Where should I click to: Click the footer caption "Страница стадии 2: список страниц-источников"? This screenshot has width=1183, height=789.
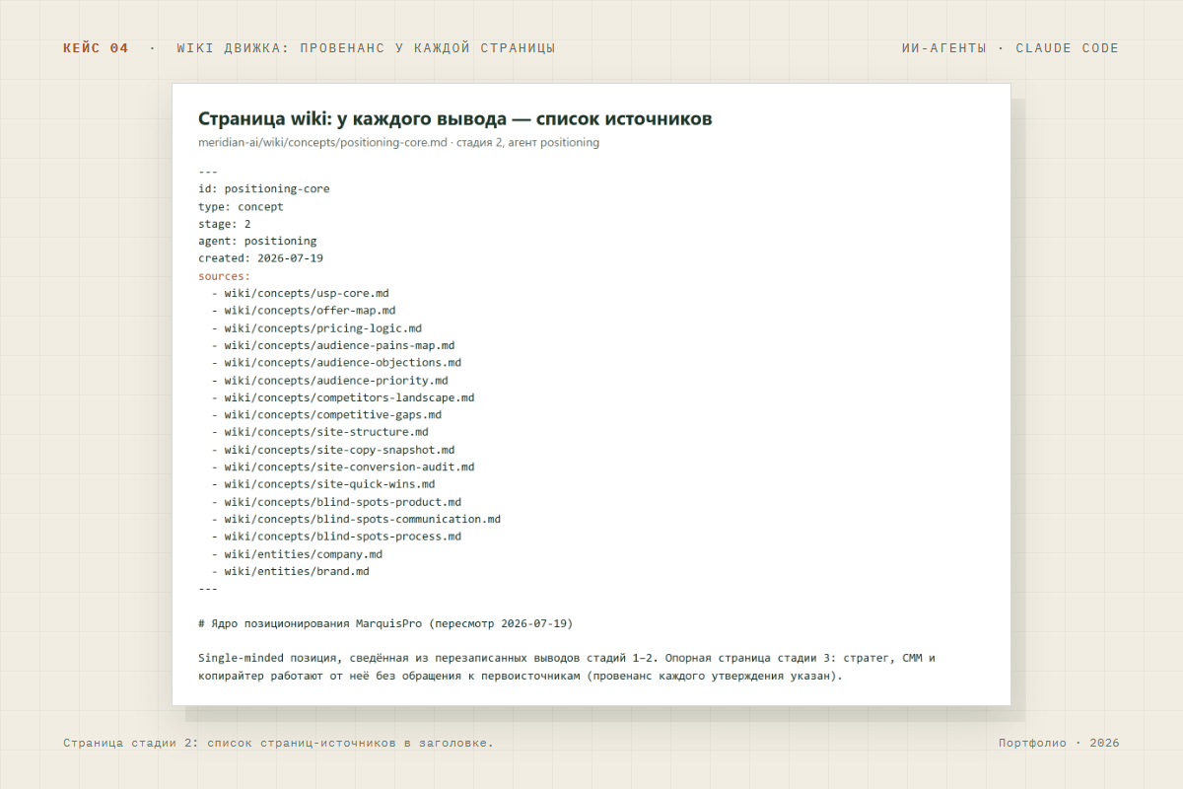278,743
